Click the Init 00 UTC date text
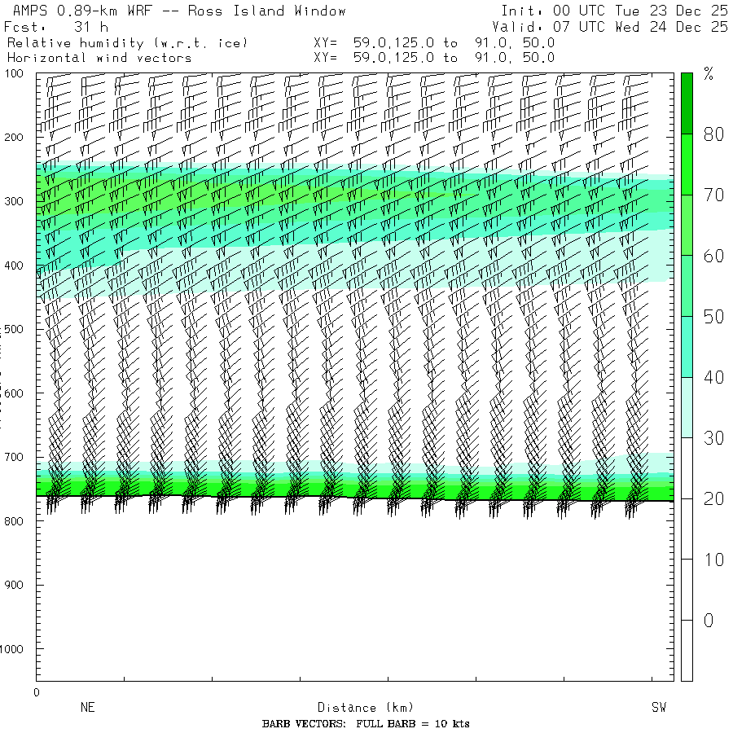The width and height of the screenshot is (733, 733). (614, 11)
